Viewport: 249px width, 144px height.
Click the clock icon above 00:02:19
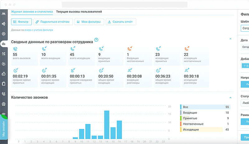point(15,71)
